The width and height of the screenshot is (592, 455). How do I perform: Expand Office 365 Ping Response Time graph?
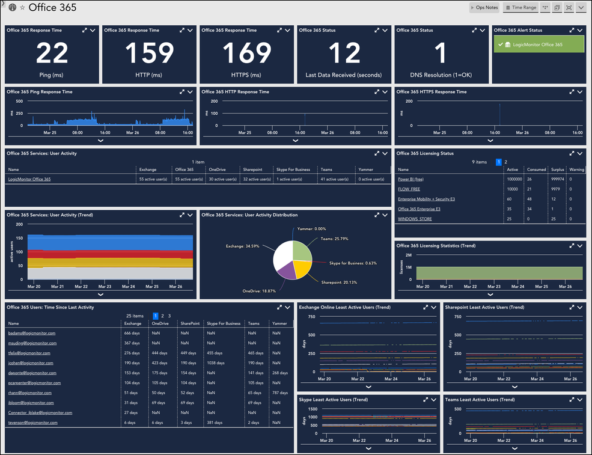pos(182,92)
